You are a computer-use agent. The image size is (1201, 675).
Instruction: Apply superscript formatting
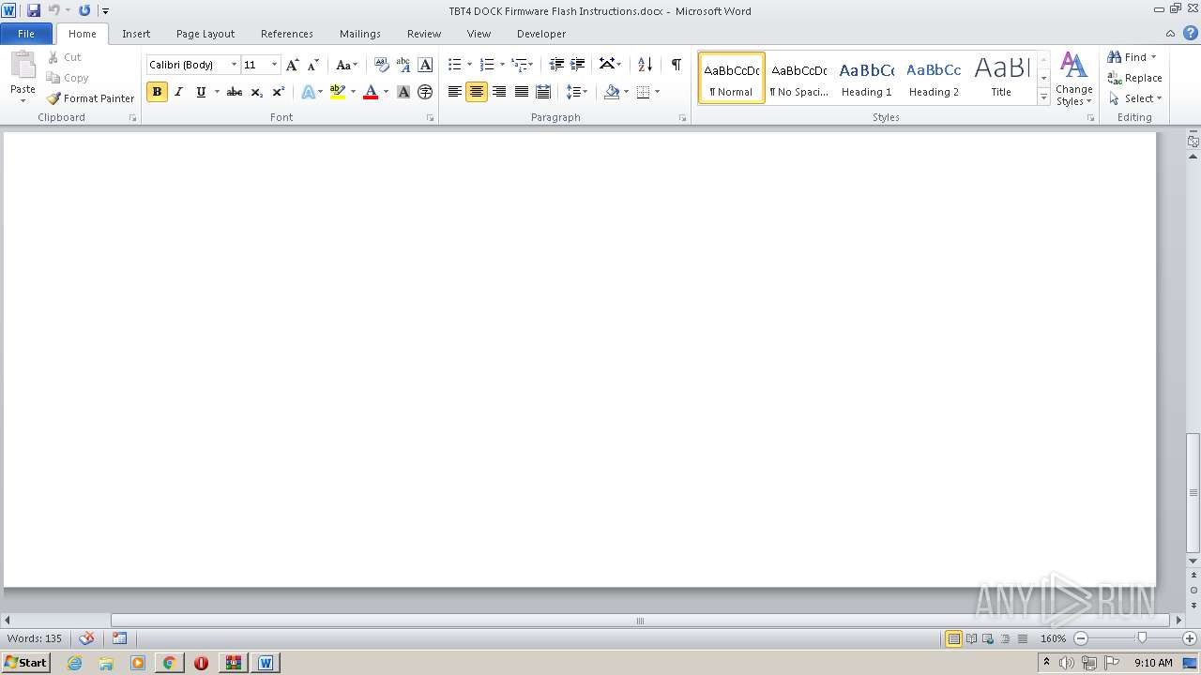[x=278, y=92]
